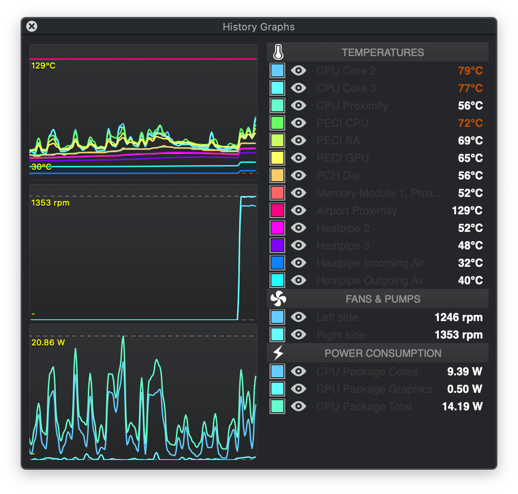The height and width of the screenshot is (494, 518).
Task: Click the thermometer icon in Temperatures header
Action: pyautogui.click(x=278, y=52)
